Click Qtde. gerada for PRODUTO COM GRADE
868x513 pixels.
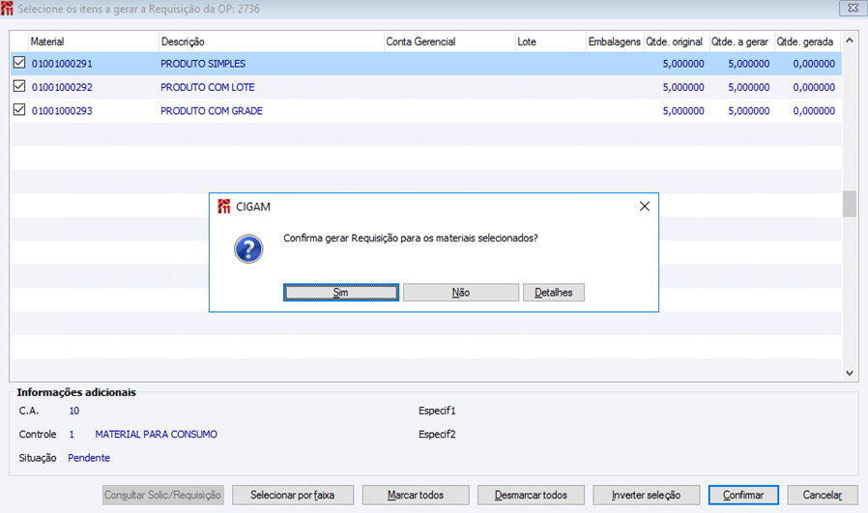click(814, 111)
